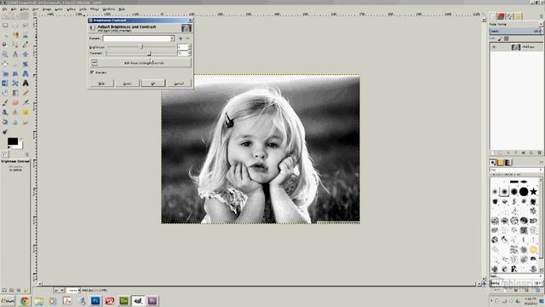This screenshot has height=307, width=545.
Task: Switch to the Patterns tab
Action: (501, 163)
